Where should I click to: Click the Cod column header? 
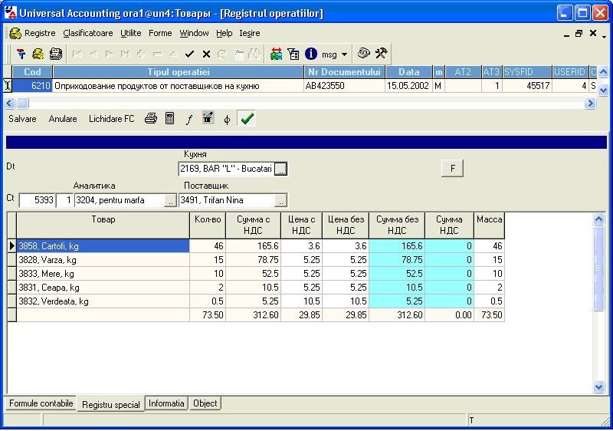coord(32,72)
